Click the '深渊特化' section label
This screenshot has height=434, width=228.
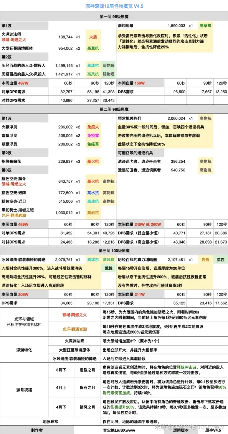click(24, 350)
